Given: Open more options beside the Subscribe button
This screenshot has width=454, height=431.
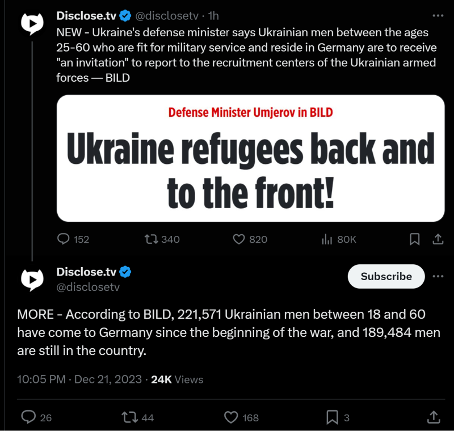Looking at the screenshot, I should click(438, 276).
